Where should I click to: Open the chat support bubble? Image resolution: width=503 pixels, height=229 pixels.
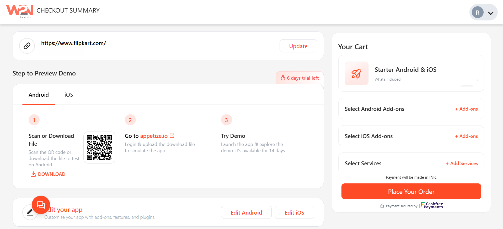(41, 205)
